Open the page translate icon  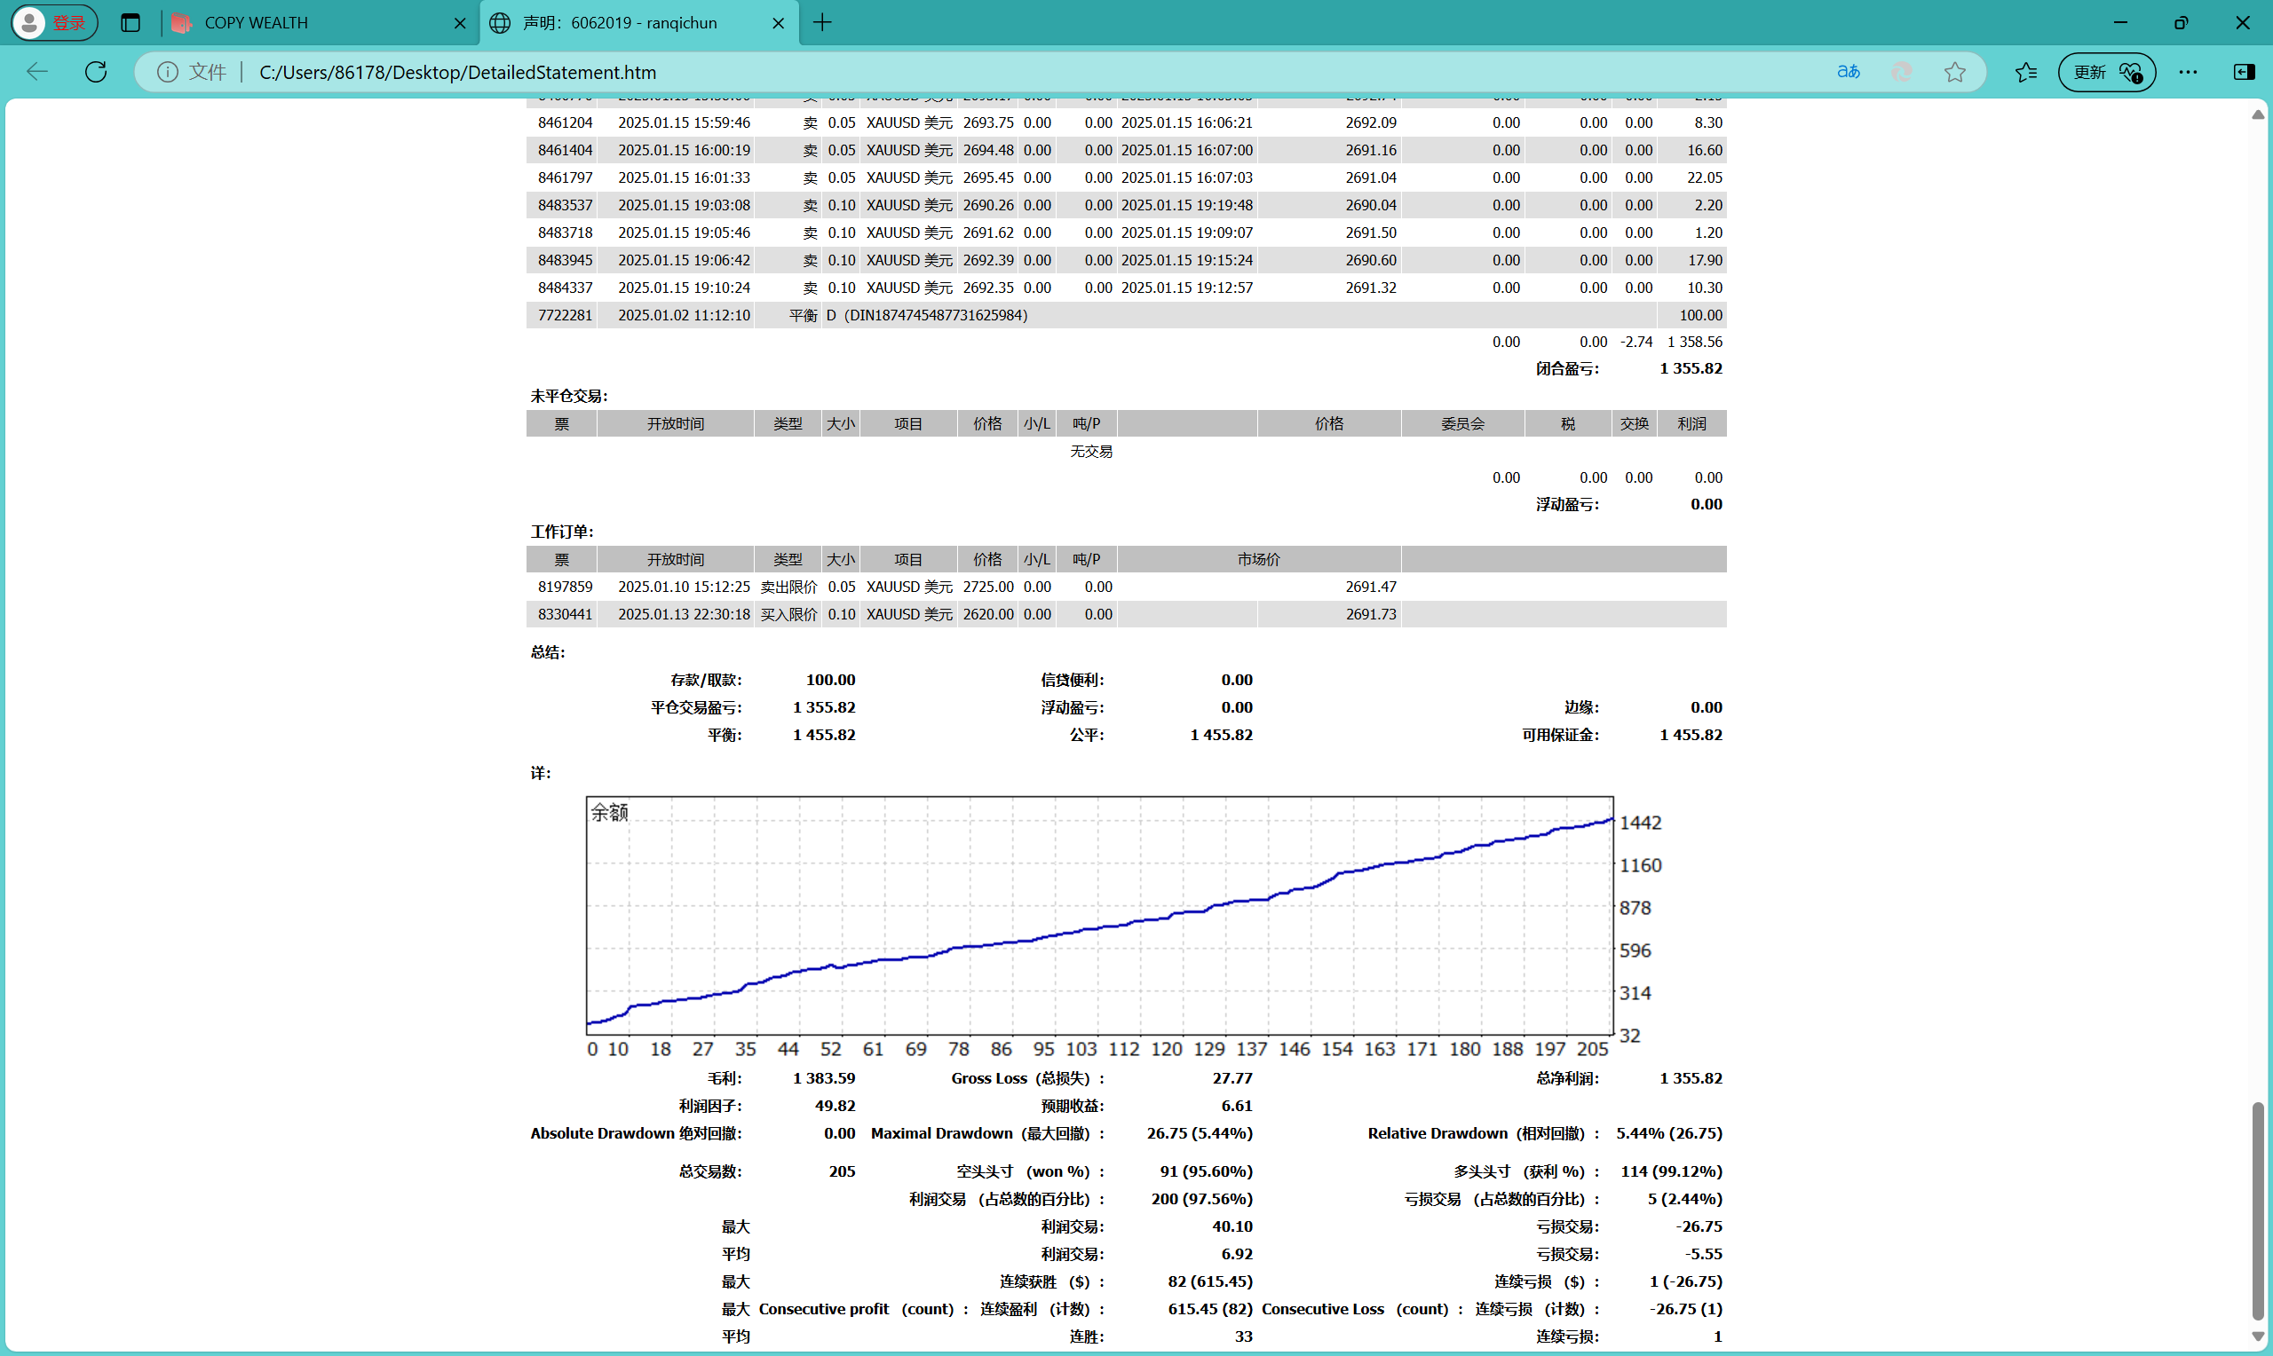pyautogui.click(x=1848, y=72)
